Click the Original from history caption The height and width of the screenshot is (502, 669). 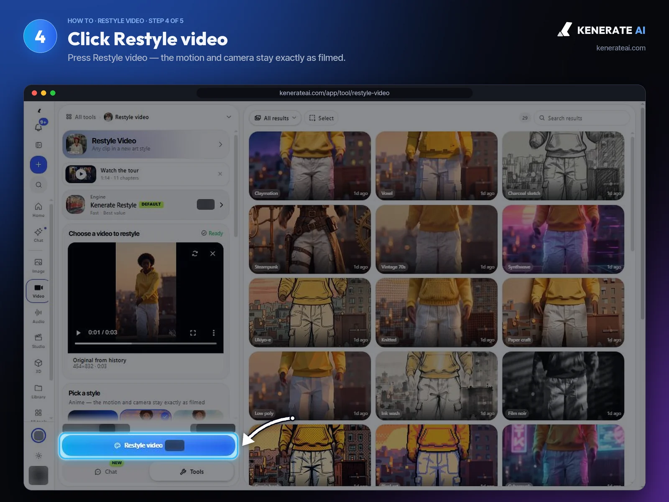point(100,360)
